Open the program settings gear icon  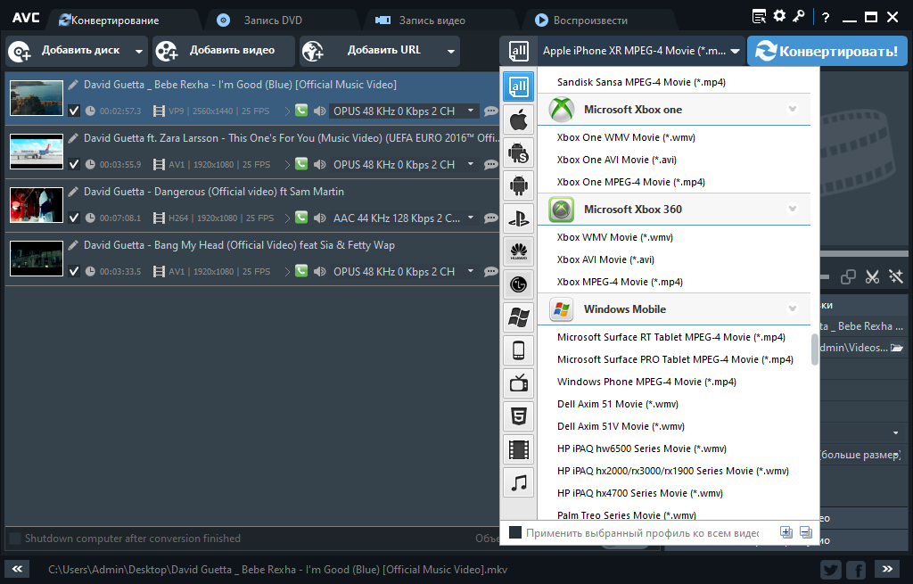[778, 14]
